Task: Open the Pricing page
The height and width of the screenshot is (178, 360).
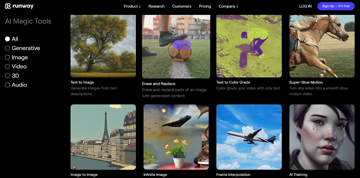Action: pos(205,6)
